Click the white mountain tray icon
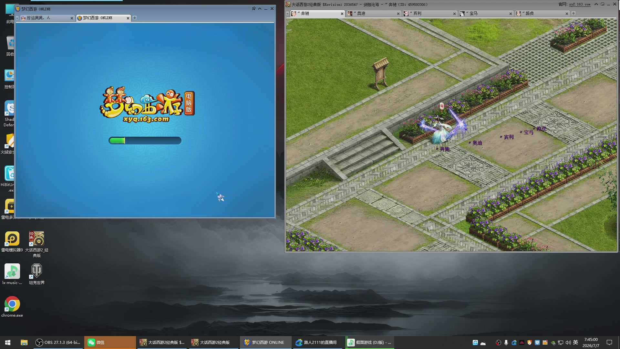Viewport: 620px width, 349px height. [483, 343]
